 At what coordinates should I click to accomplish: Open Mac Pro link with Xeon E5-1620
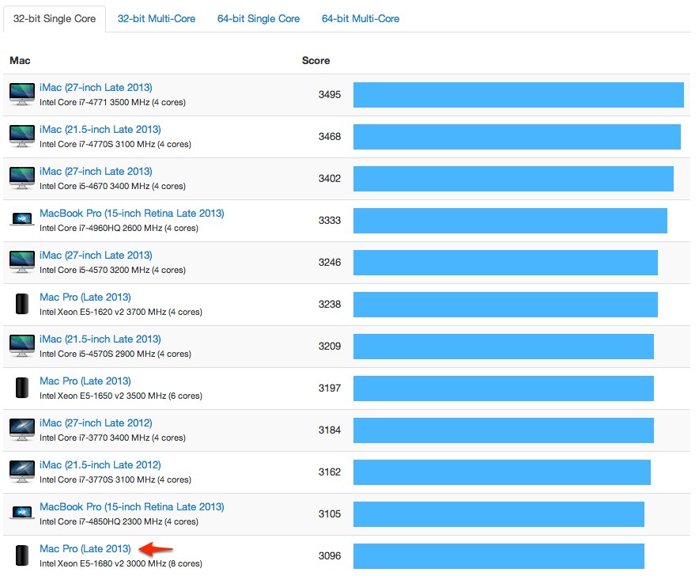tap(85, 297)
